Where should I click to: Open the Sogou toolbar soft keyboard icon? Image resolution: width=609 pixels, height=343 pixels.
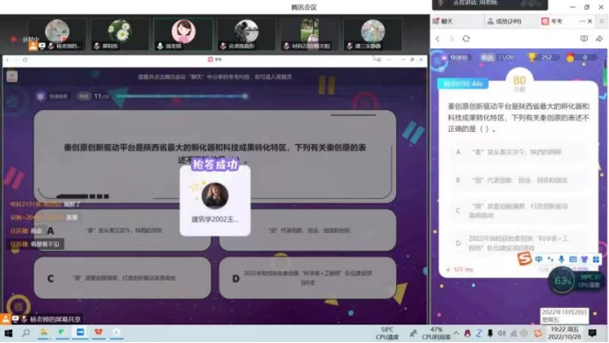(573, 259)
